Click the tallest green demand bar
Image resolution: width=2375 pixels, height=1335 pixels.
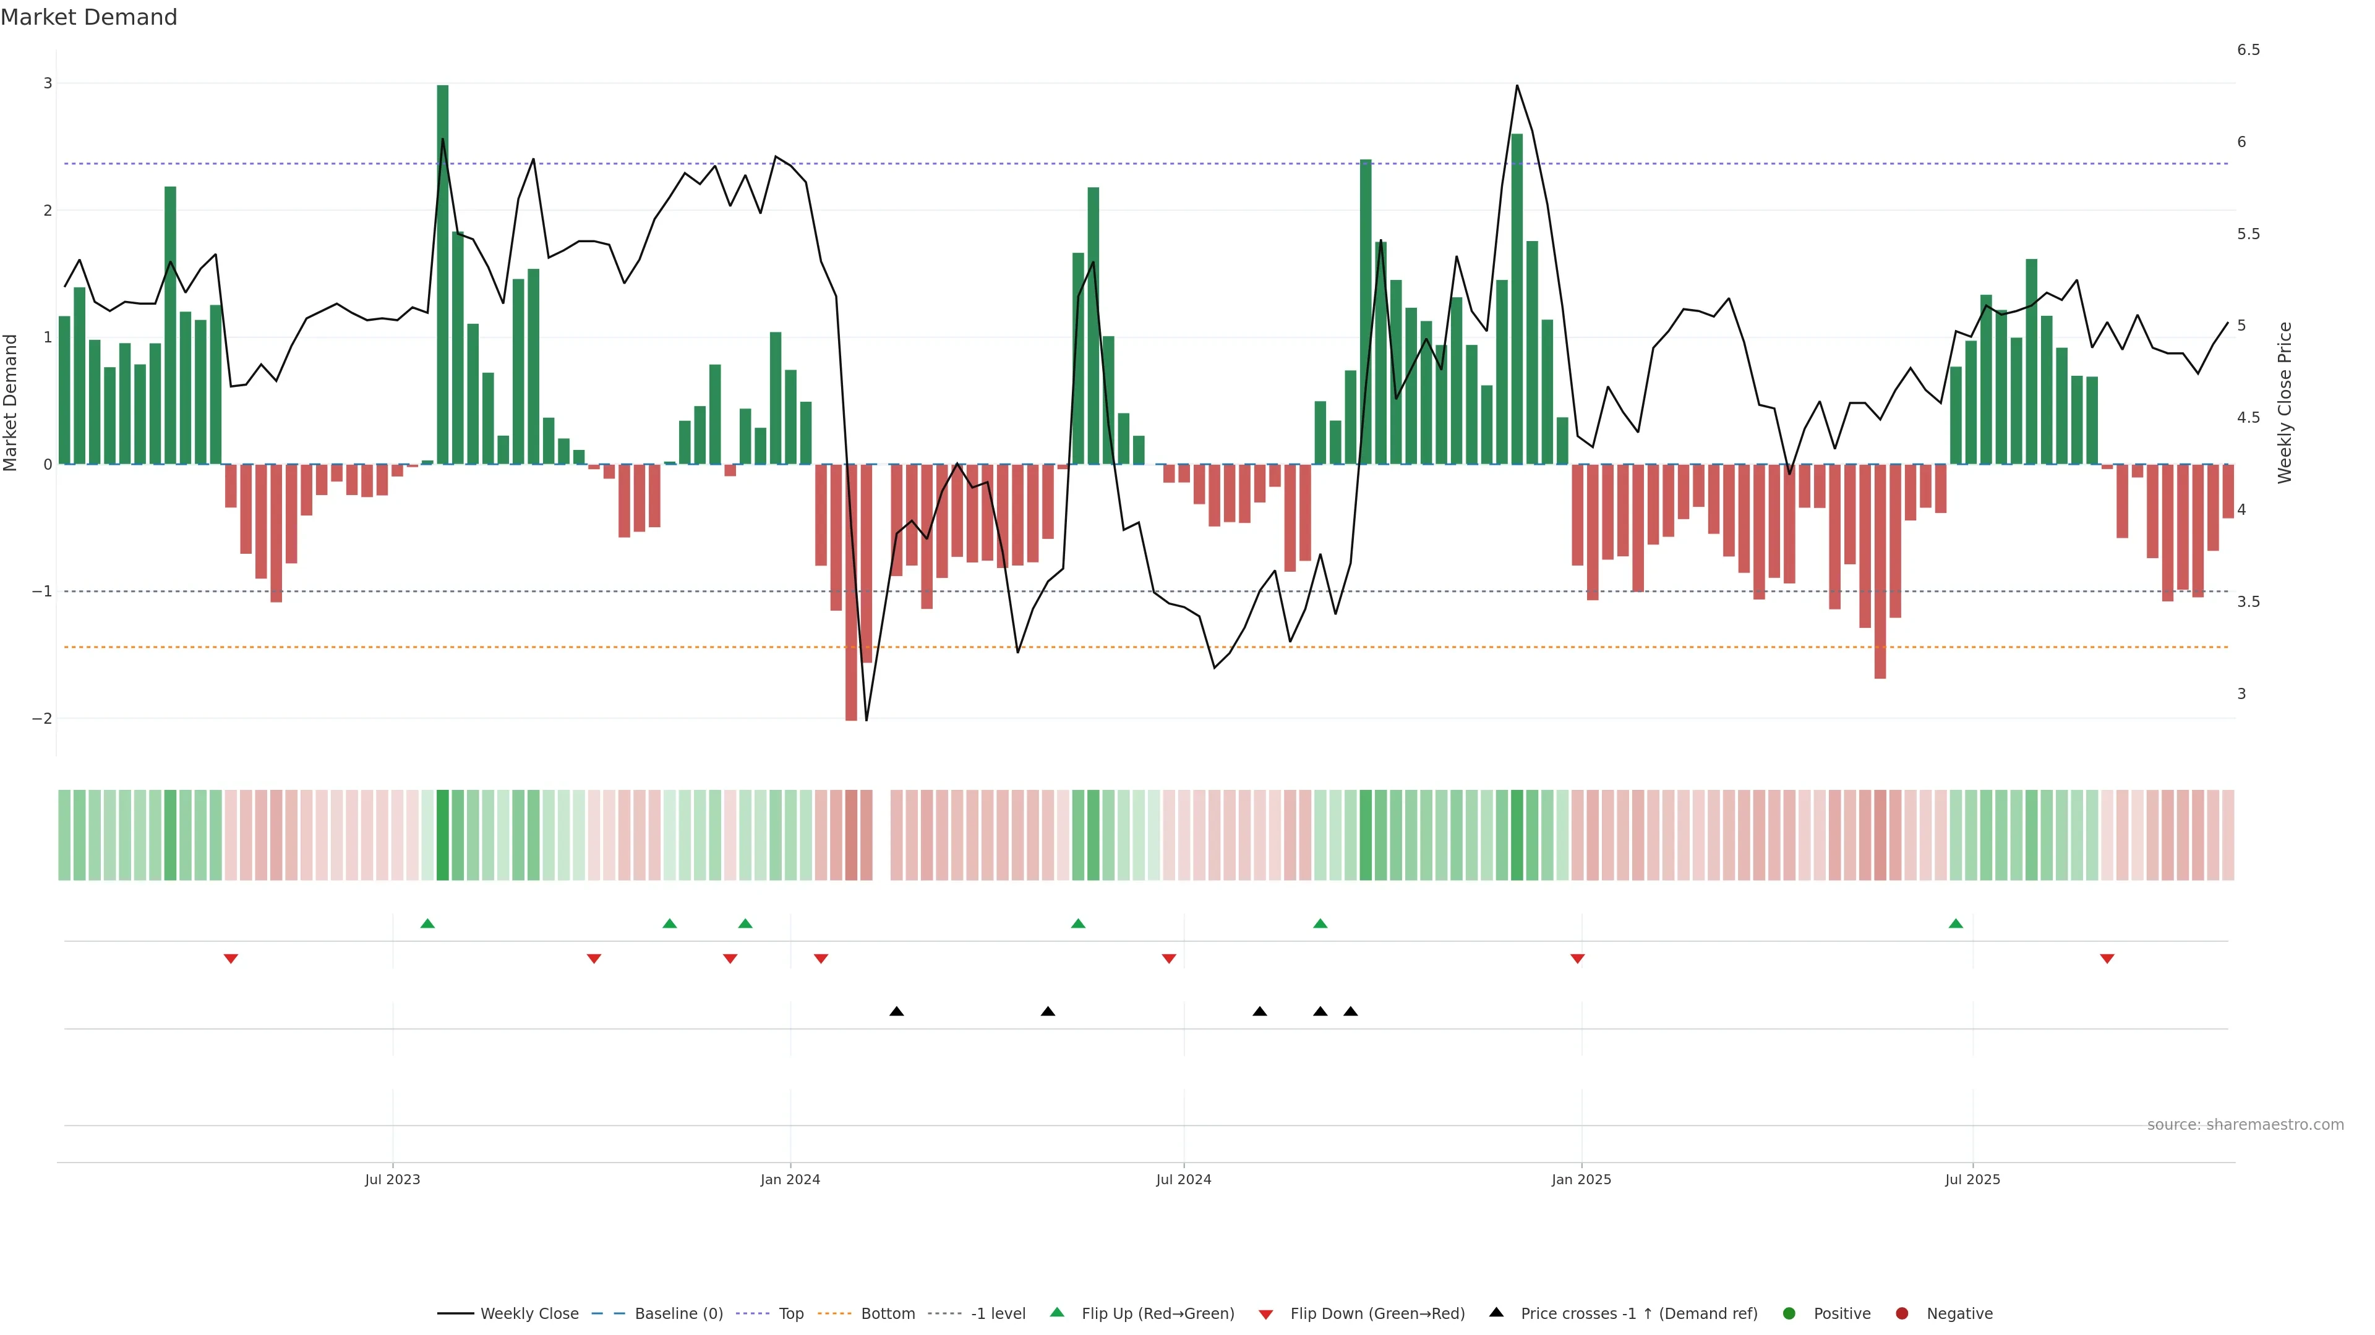tap(443, 276)
